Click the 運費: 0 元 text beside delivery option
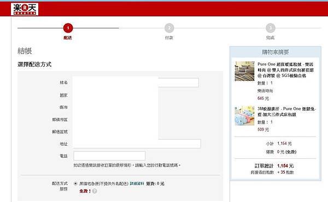328x202 pixels. pyautogui.click(x=155, y=183)
